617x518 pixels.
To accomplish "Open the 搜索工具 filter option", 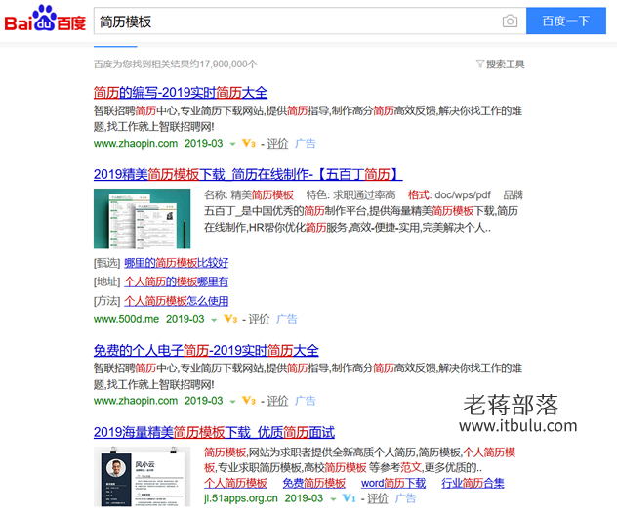I will [x=501, y=64].
